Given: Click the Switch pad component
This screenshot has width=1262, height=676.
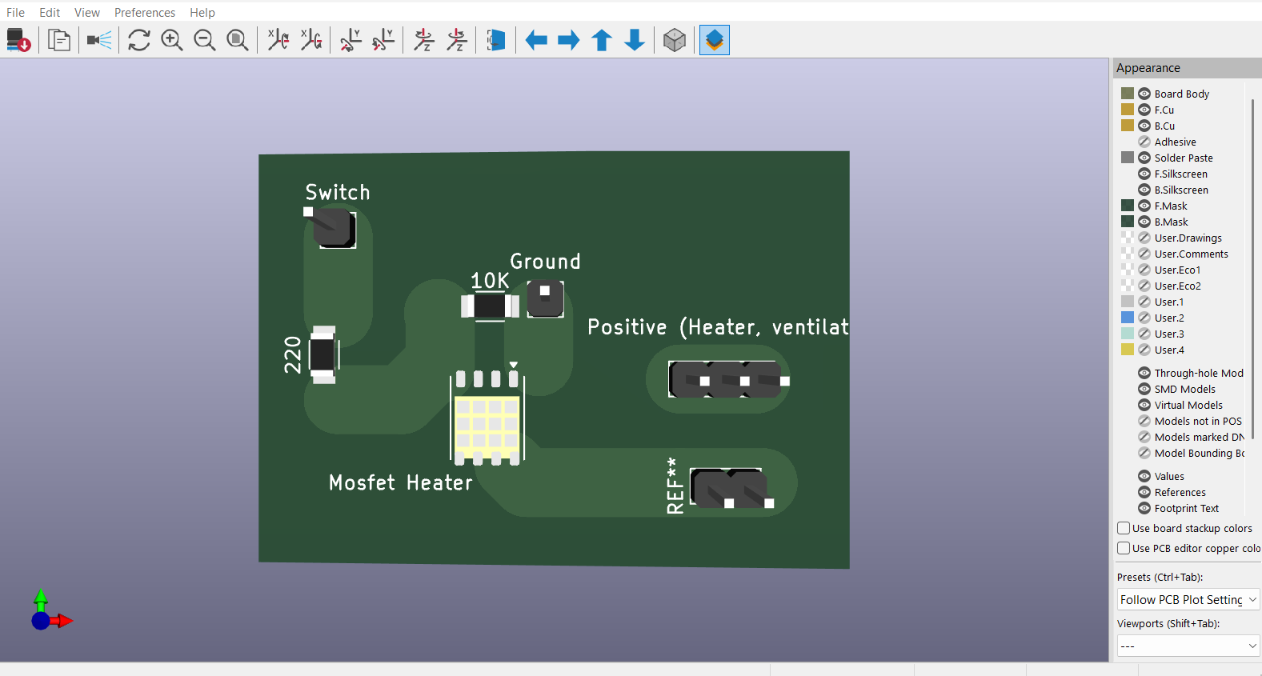Looking at the screenshot, I should pyautogui.click(x=331, y=228).
